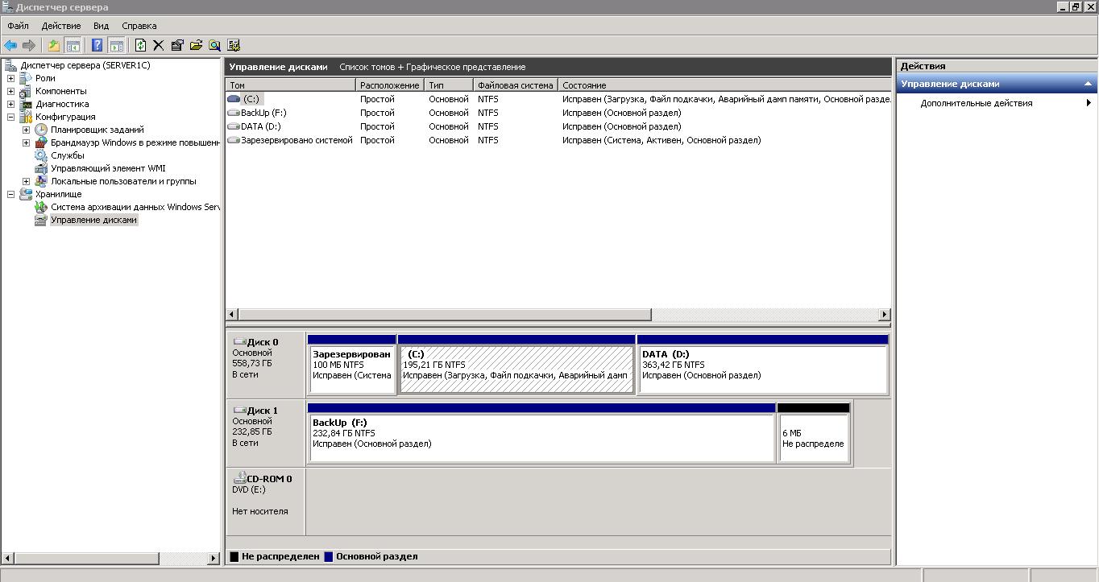Select the Зарезервировано системой volume row
This screenshot has width=1099, height=582.
pos(558,140)
